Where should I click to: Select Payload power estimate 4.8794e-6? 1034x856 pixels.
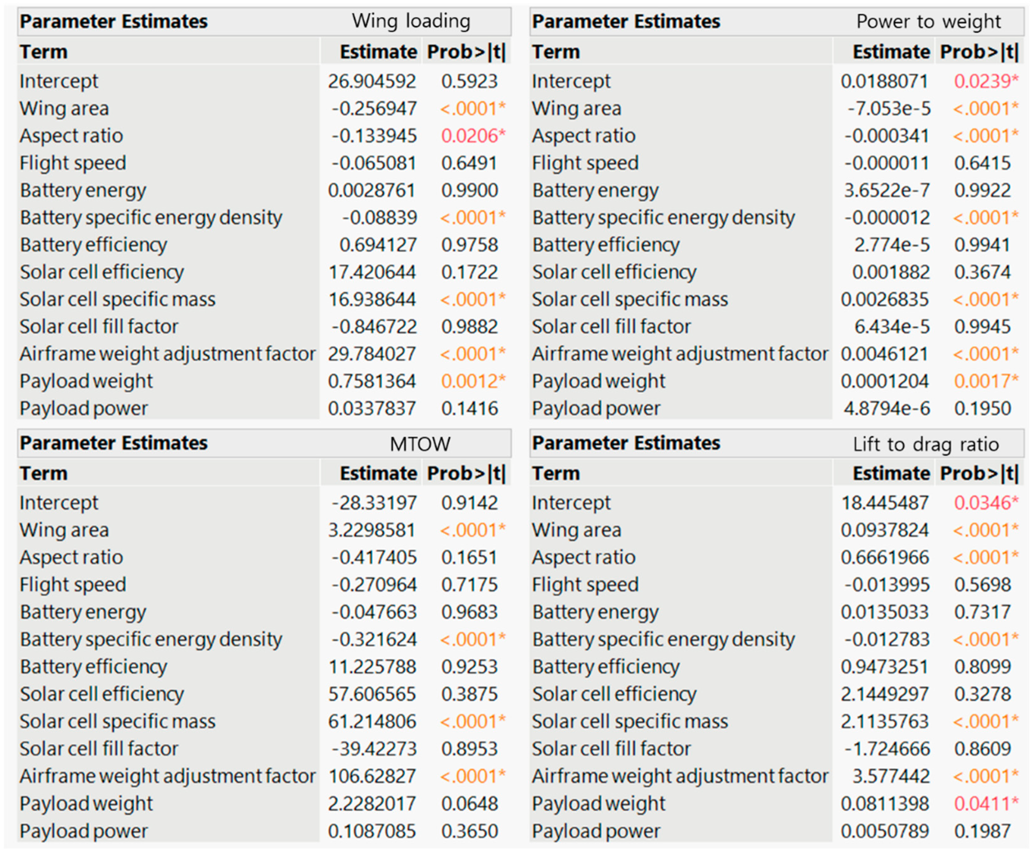(886, 409)
